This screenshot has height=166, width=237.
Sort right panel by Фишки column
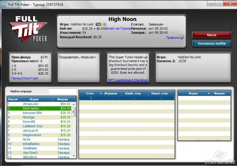tap(221, 94)
